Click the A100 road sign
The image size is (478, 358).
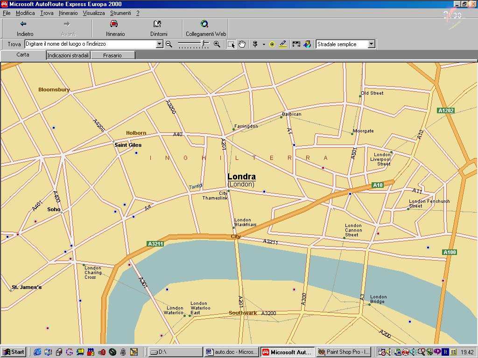(450, 252)
